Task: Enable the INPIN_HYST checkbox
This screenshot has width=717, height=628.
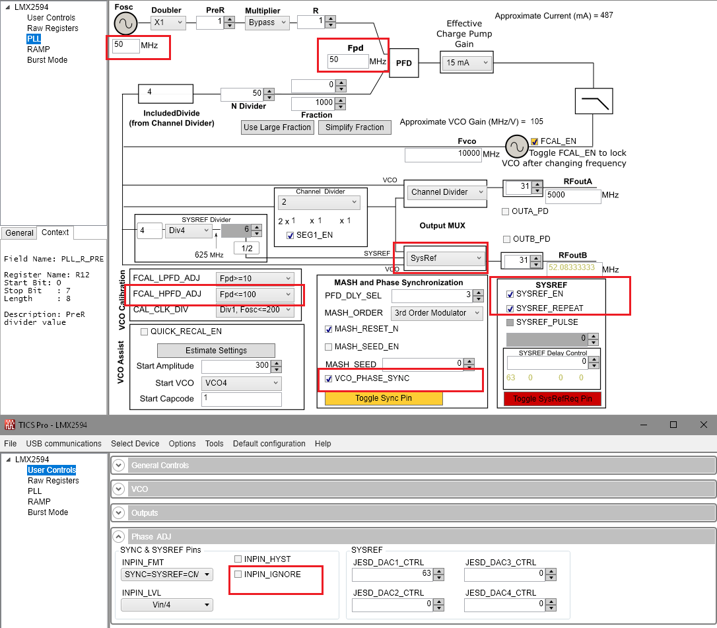Action: (238, 559)
